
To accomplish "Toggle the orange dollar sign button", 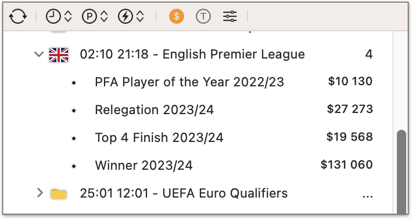I will [177, 16].
